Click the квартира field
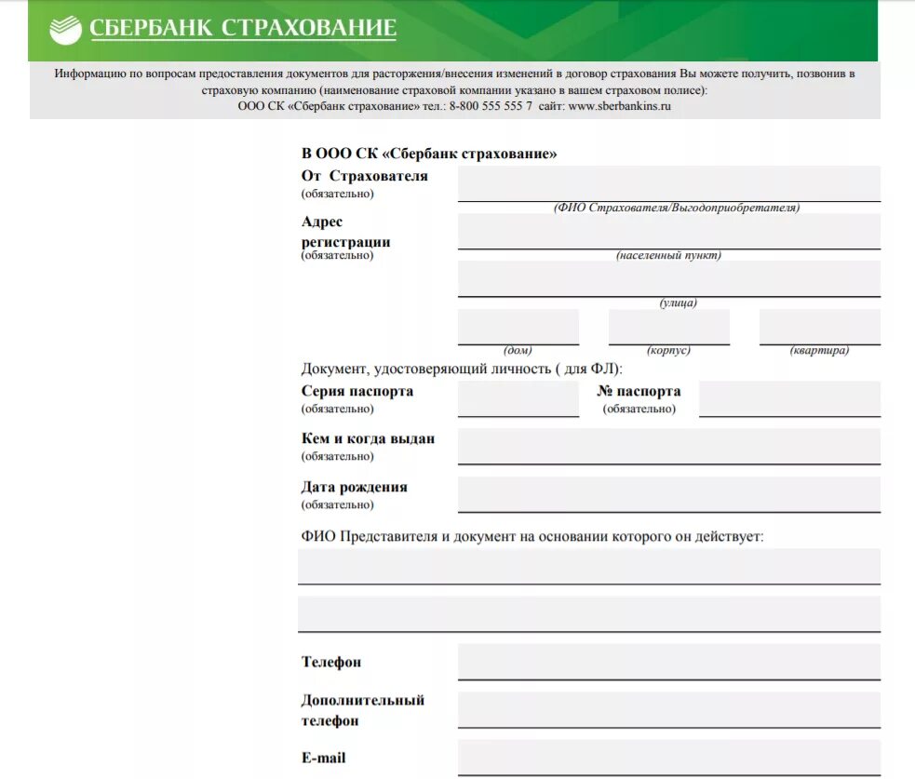The image size is (915, 779). point(819,327)
